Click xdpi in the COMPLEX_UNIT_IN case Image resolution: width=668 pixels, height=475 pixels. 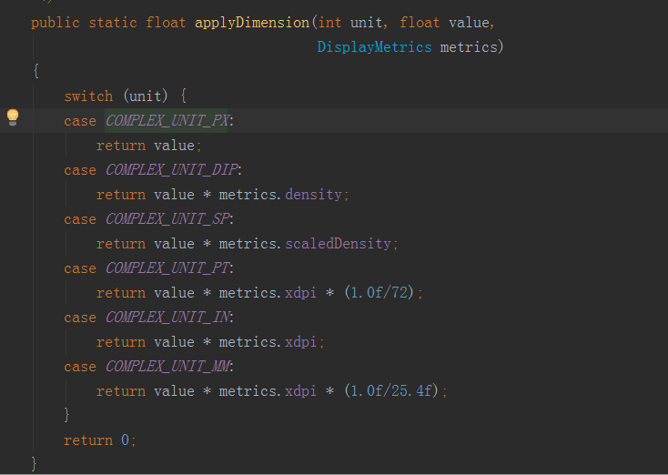[301, 342]
